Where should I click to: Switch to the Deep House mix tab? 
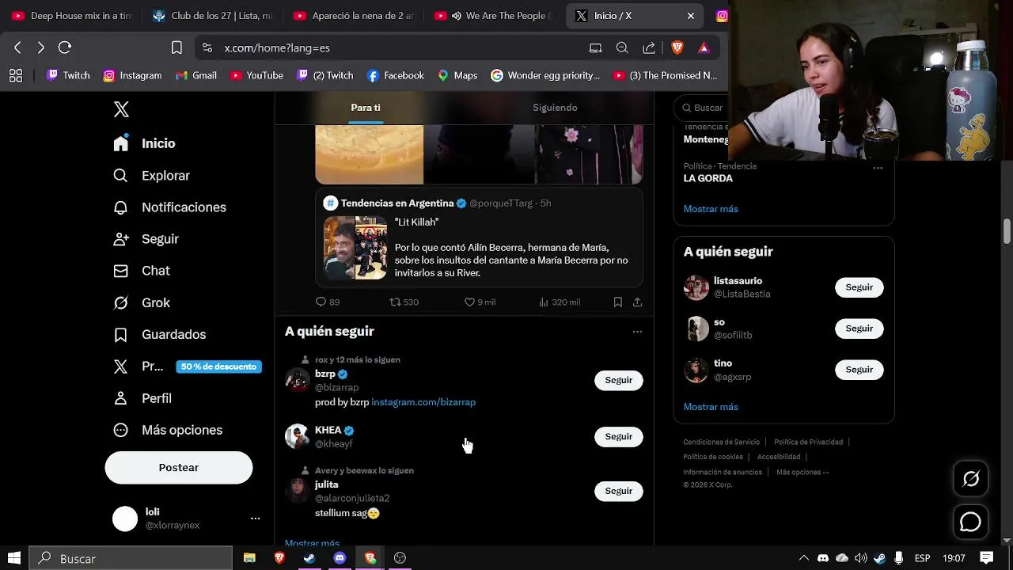click(x=70, y=16)
